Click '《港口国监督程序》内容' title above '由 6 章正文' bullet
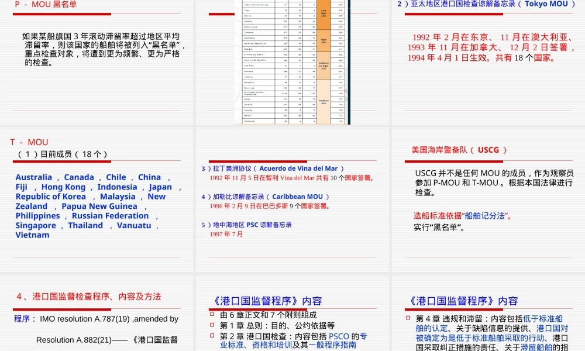The image size is (585, 351). pos(266,301)
